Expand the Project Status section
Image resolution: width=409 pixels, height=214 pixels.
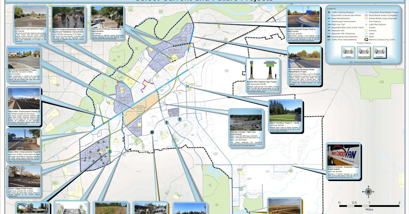pos(364,43)
